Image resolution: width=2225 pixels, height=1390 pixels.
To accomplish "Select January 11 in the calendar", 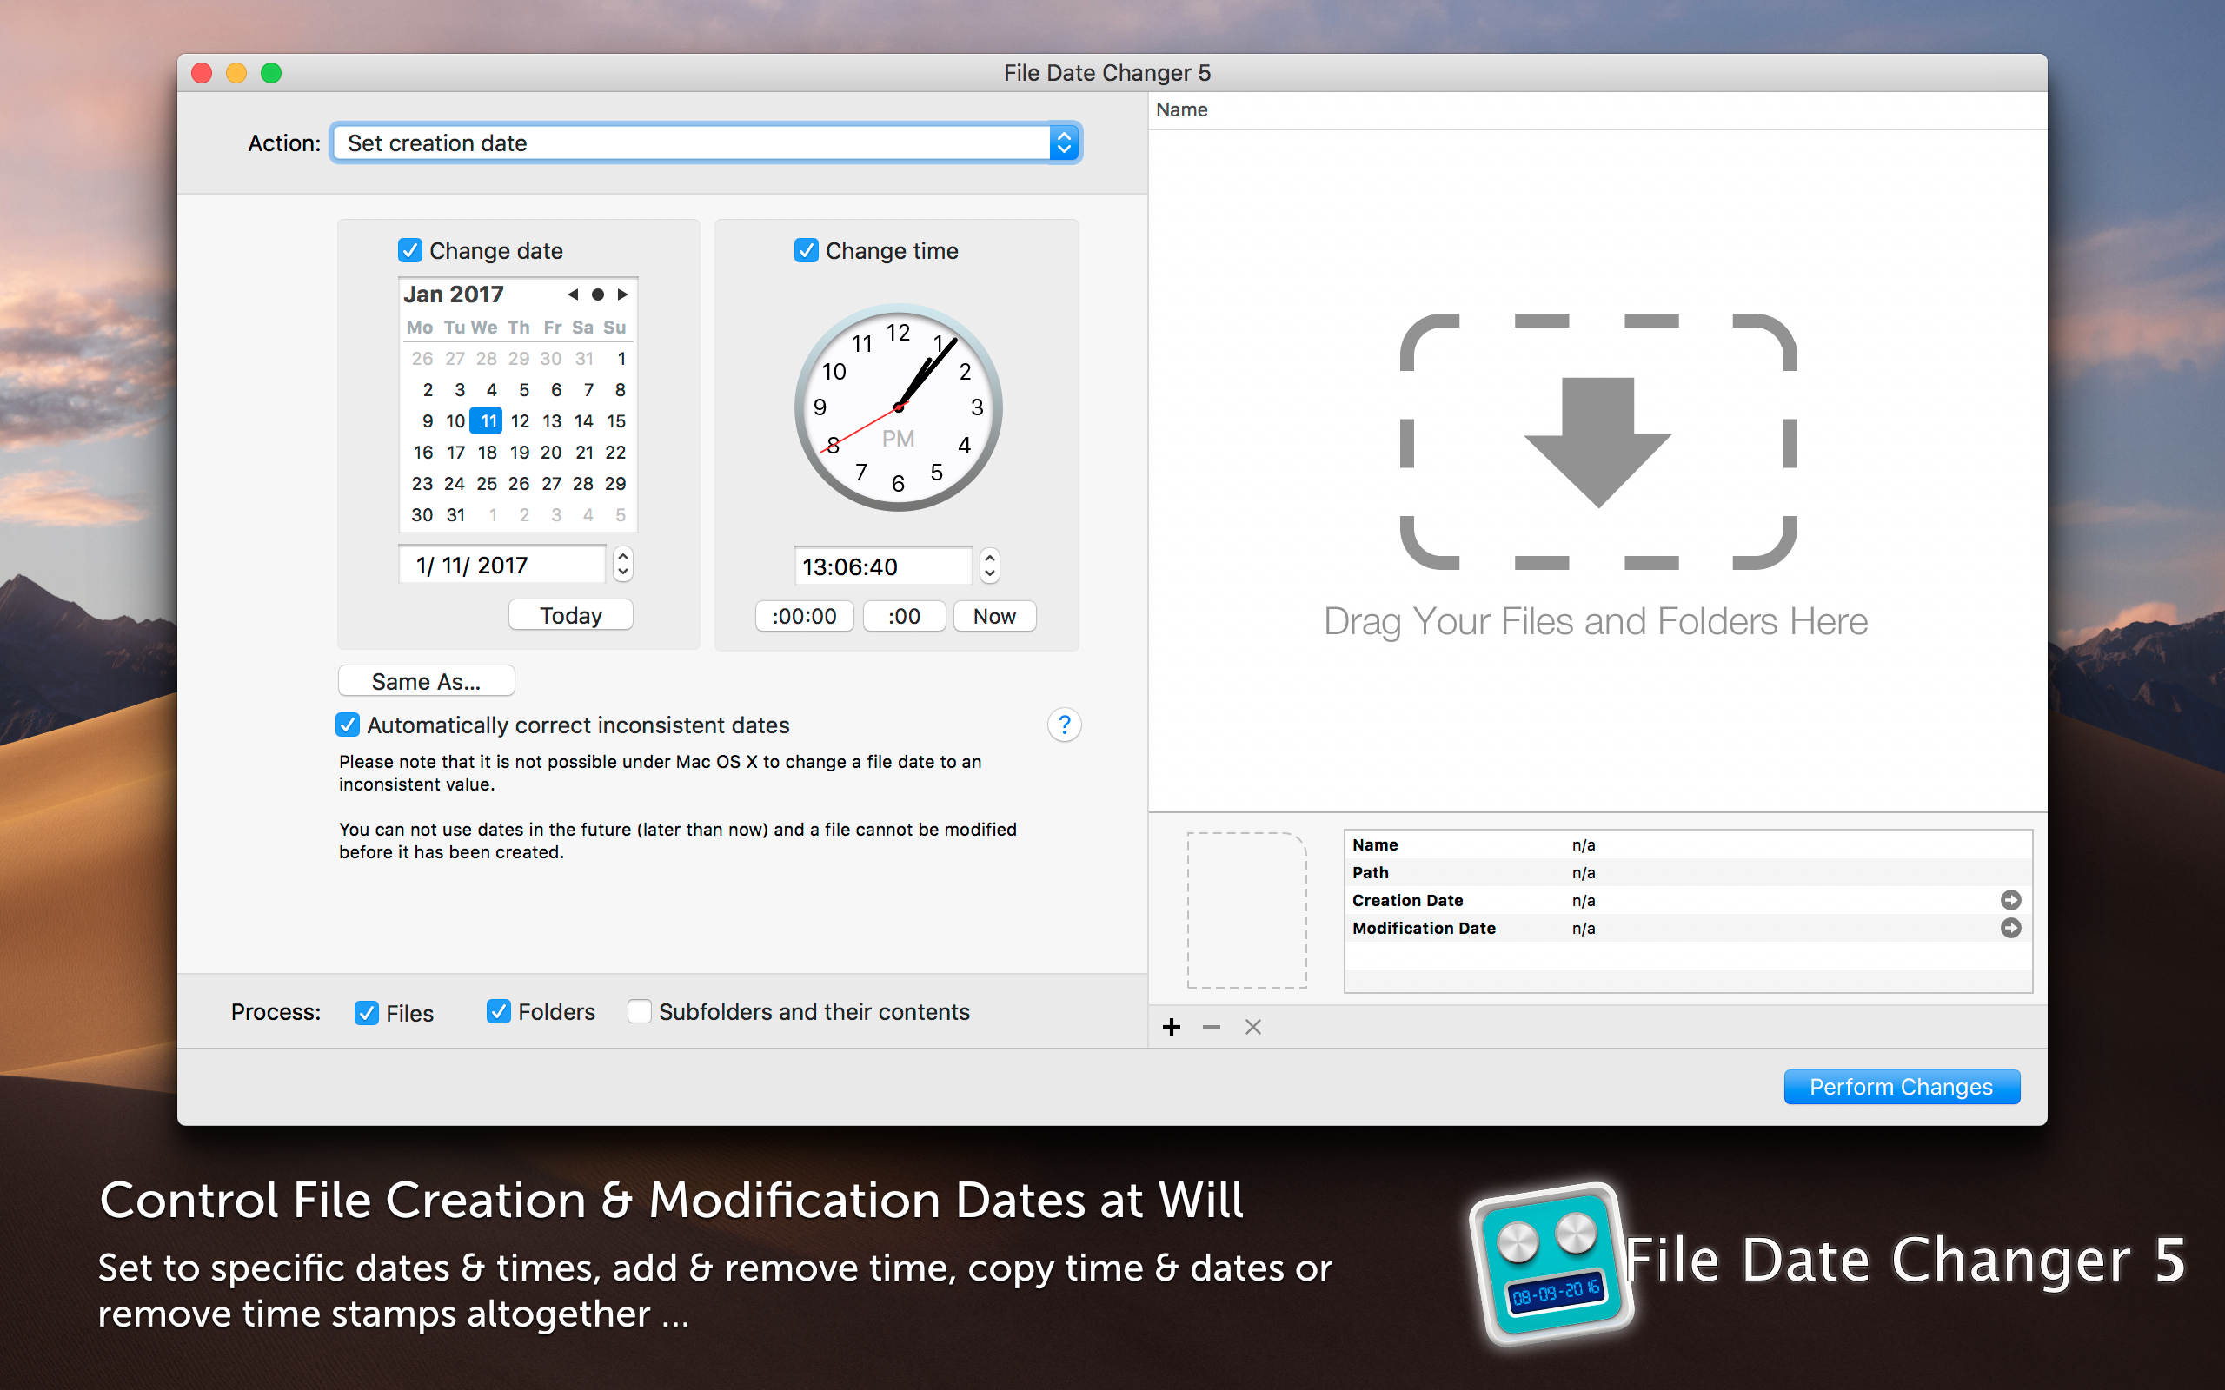I will click(487, 421).
